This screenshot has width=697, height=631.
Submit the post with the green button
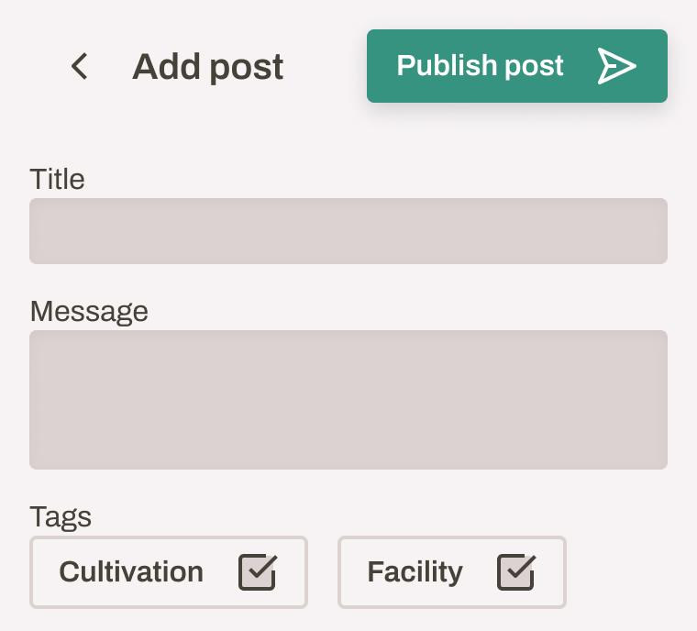pos(516,66)
